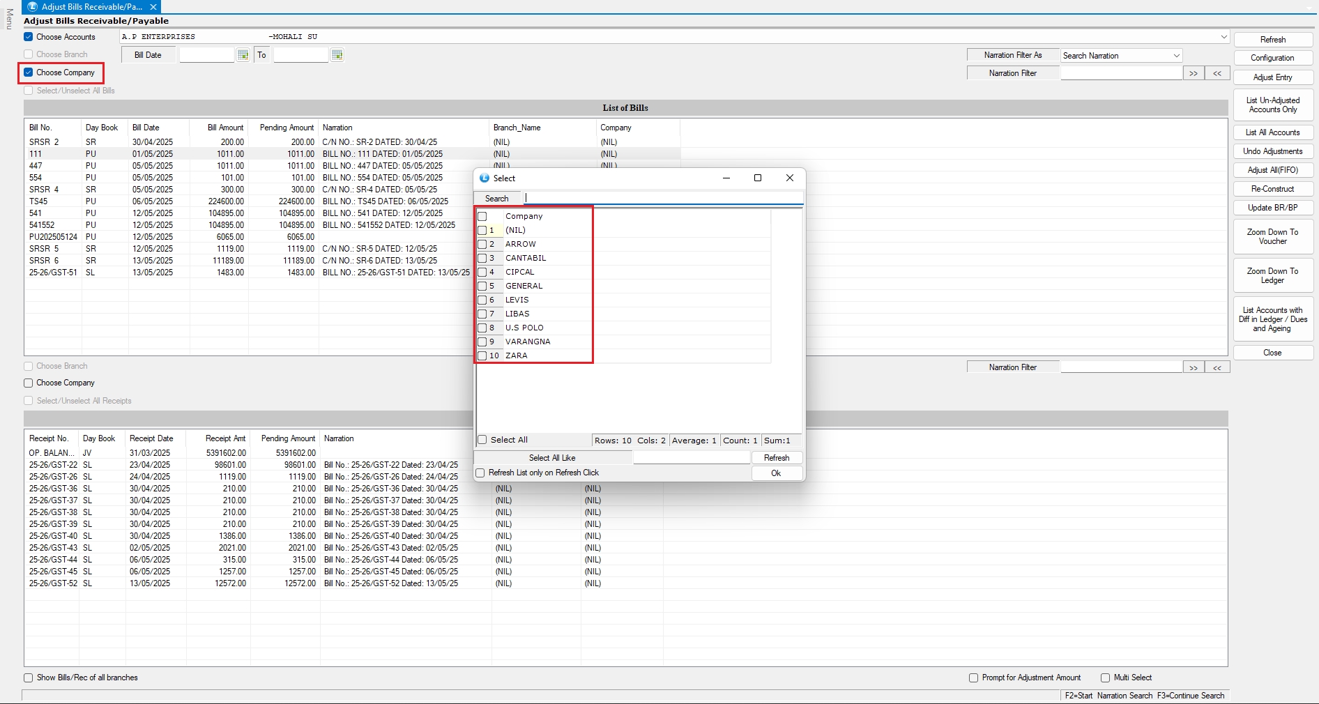
Task: Click the Adjust All(FIFO) button
Action: (x=1272, y=170)
